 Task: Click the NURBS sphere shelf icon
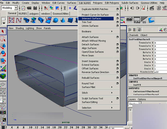coord(56,20)
